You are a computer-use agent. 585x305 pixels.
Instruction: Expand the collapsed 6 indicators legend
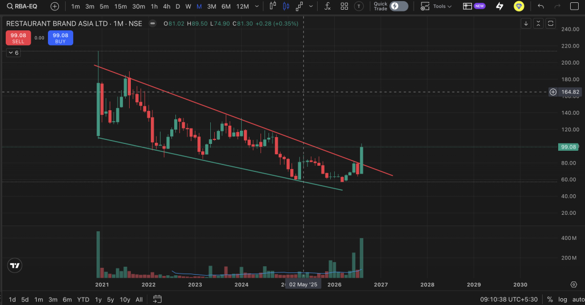(14, 53)
